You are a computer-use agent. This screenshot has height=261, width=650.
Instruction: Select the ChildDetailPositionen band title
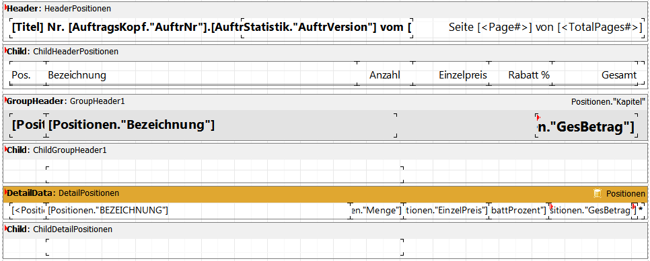coord(59,229)
